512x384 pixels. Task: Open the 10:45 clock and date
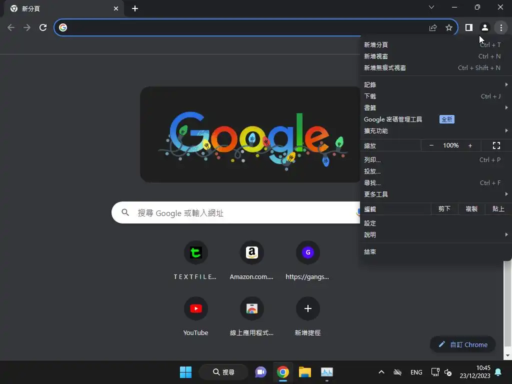(475, 372)
